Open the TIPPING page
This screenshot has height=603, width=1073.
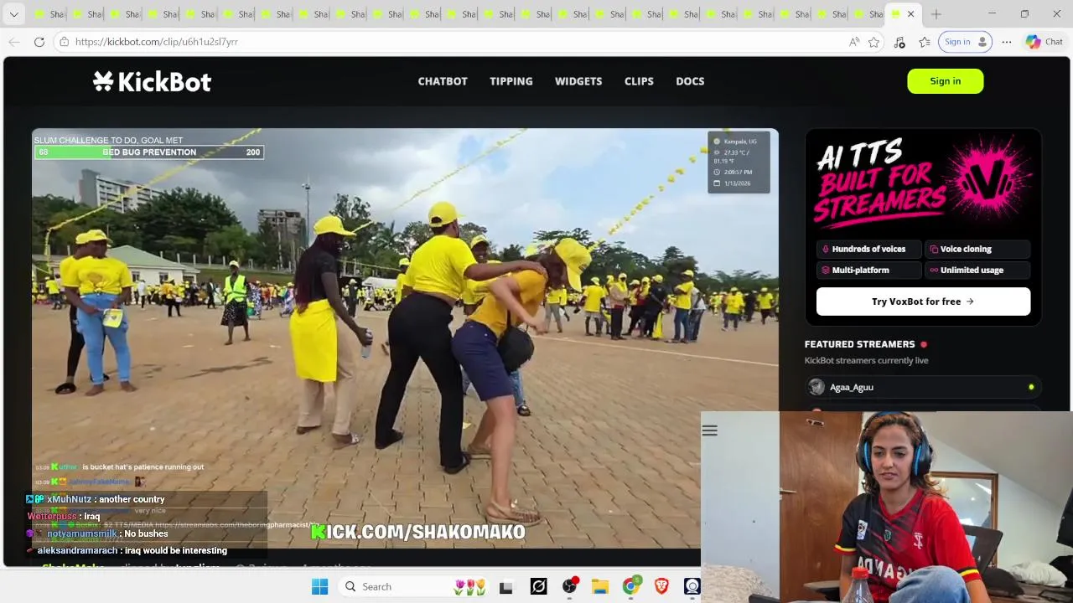(x=511, y=81)
